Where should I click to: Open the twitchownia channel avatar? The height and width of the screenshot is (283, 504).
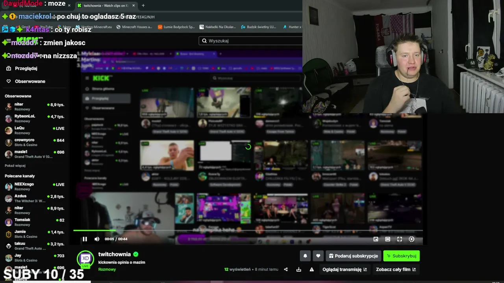(x=85, y=259)
